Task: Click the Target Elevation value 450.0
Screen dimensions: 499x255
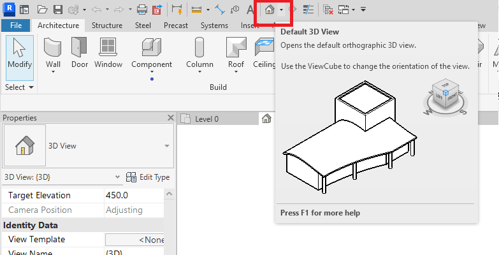Action: pos(134,195)
